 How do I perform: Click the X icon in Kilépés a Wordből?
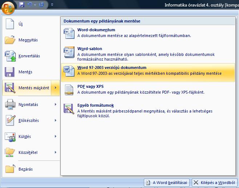[x=196, y=183]
